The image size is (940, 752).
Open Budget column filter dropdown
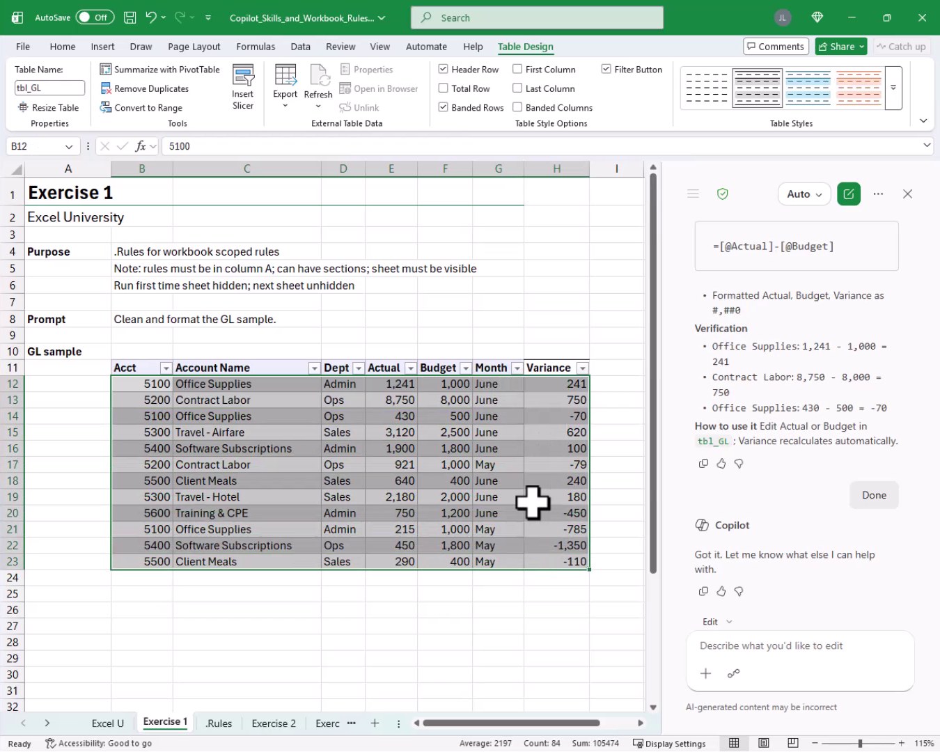(x=465, y=368)
